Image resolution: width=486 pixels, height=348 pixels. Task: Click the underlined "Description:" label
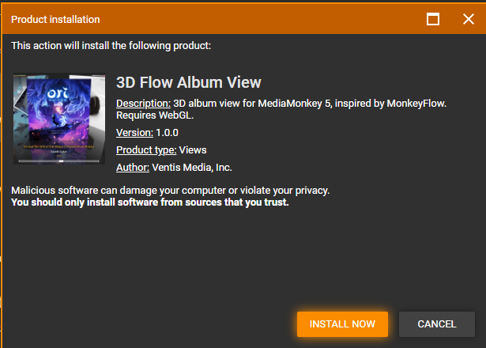[x=143, y=104]
